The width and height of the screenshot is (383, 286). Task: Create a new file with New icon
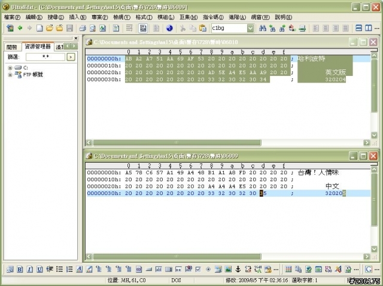[39, 28]
